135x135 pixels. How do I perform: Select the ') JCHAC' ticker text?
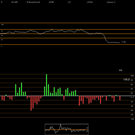click(90, 2)
